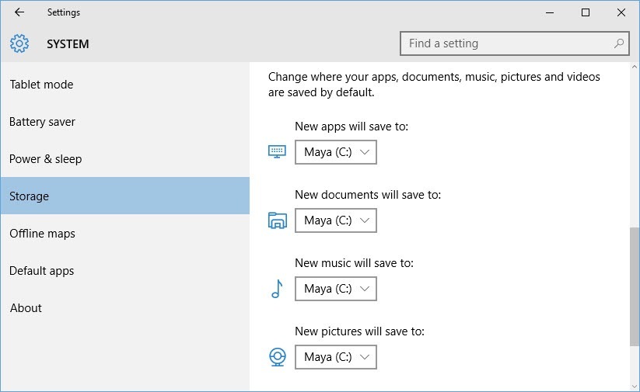The image size is (640, 392).
Task: Click the System gear icon
Action: point(19,43)
